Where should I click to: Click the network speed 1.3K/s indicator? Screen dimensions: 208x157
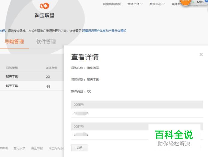(x=200, y=2)
